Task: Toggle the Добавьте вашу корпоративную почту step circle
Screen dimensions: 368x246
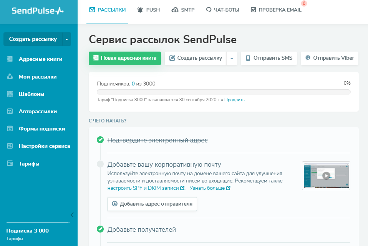Action: [100, 164]
